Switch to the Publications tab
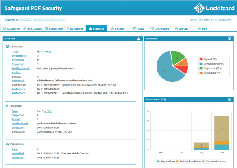 [x=54, y=28]
